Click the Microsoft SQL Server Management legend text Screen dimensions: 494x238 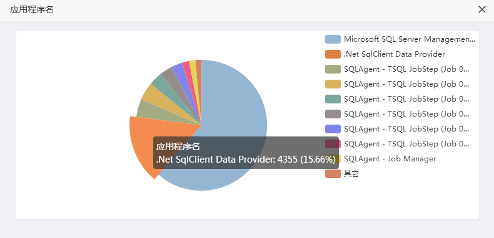pyautogui.click(x=409, y=39)
